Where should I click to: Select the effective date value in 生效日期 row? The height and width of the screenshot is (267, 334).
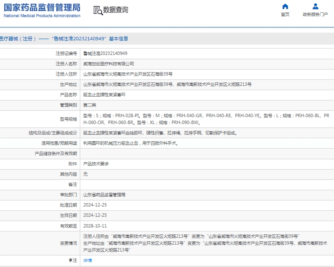95,215
